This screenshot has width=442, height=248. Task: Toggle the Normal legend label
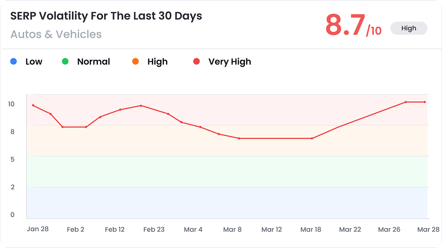tap(93, 62)
